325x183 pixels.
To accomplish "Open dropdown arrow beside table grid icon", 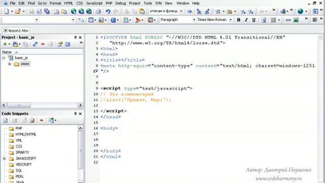I will (279, 20).
